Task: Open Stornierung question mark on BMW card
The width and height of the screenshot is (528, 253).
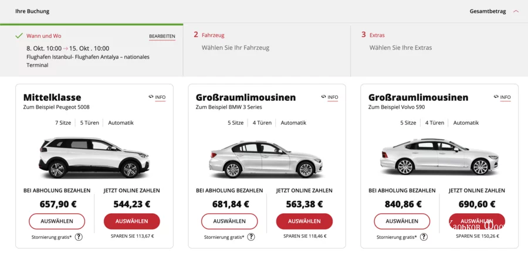Action: 251,237
